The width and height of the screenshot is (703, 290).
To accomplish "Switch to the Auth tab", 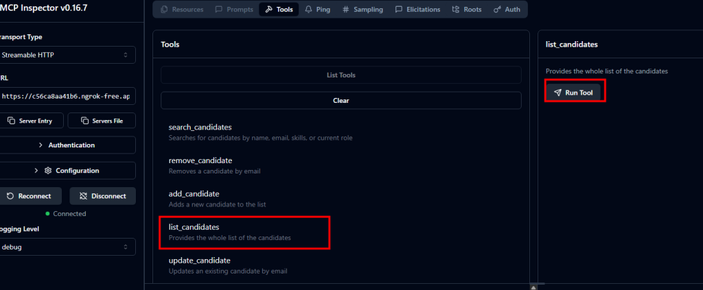I will click(x=507, y=10).
